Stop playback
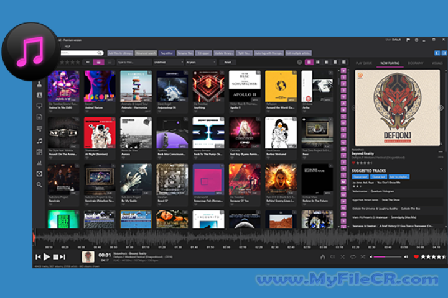The height and width of the screenshot is (298, 448). [55, 257]
